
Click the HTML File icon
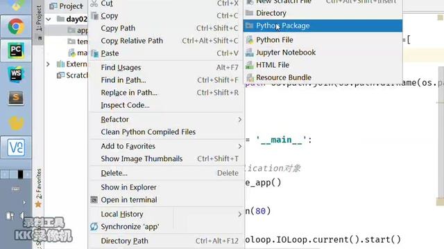[250, 65]
